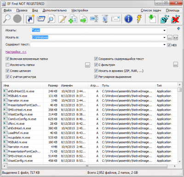Click the move files green arrow icon

tap(84, 19)
